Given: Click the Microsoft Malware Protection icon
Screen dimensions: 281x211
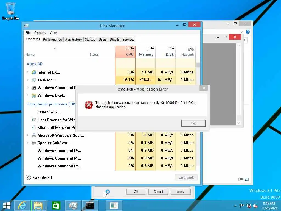Looking at the screenshot, I should point(34,127).
